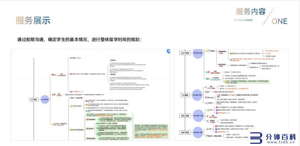300x146 pixels.
Task: Click the pushpin icon under 2023年9-12月 branch
Action: 207,116
